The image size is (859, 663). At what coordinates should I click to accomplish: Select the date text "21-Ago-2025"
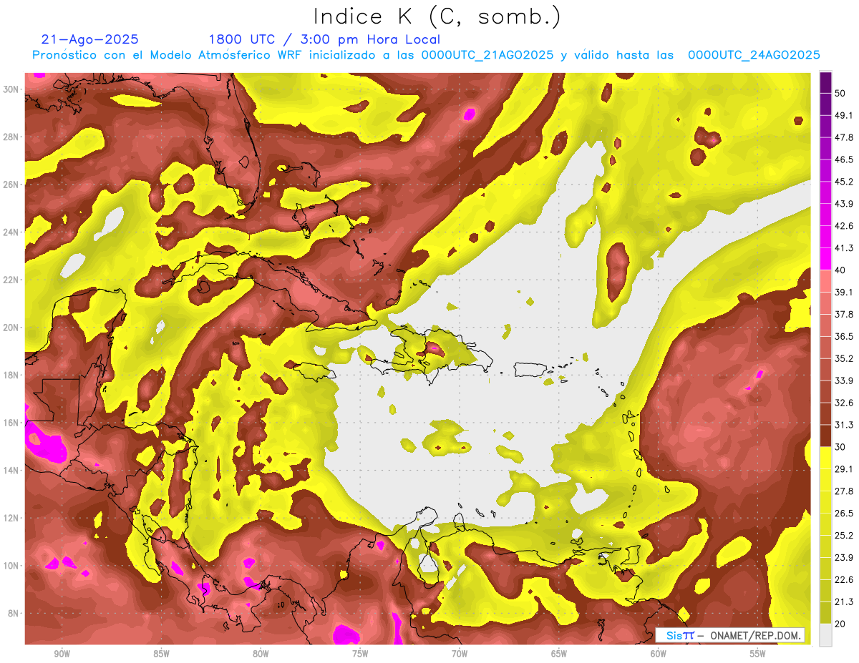90,39
